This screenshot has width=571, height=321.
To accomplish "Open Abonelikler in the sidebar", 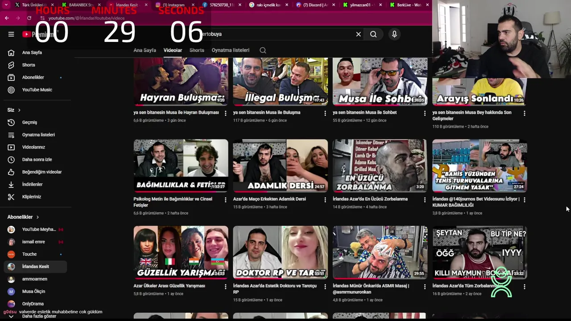I will click(33, 78).
